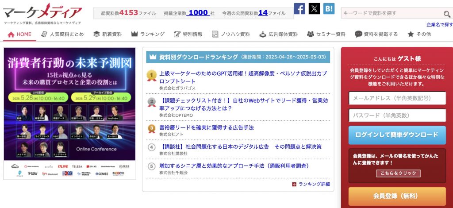Open the 人気資料まとめ menu
453x208 pixels.
[x=62, y=34]
